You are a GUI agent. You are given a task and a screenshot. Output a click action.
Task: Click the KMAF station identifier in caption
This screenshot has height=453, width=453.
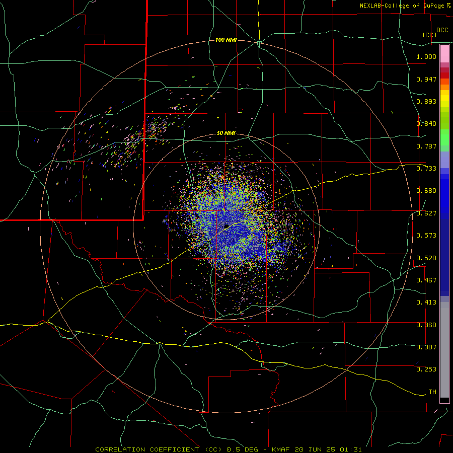point(282,449)
